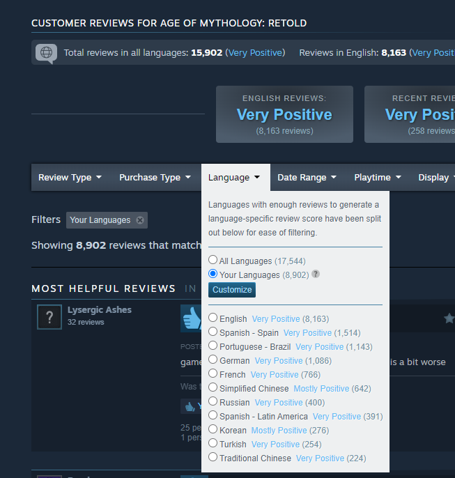Click the Recent Reviews summary box

click(x=410, y=114)
